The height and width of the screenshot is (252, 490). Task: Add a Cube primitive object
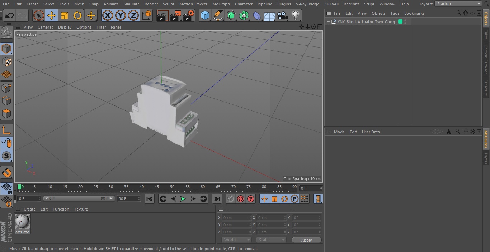point(205,15)
